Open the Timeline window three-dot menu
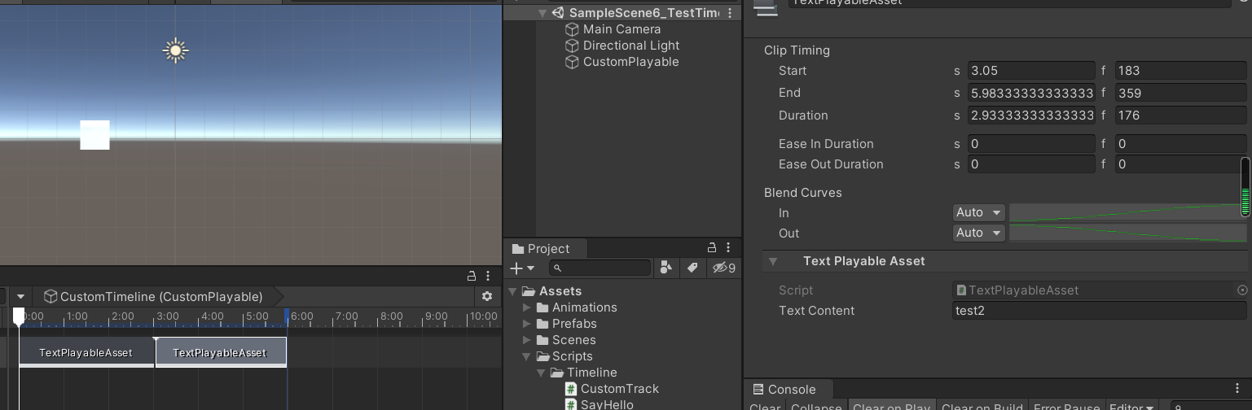The image size is (1252, 410). pos(488,276)
